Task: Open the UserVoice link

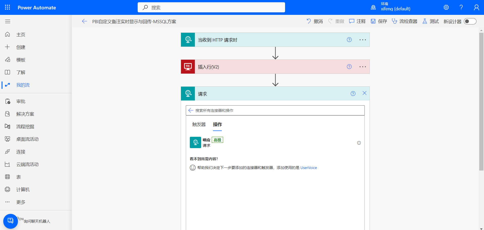Action: (x=309, y=168)
